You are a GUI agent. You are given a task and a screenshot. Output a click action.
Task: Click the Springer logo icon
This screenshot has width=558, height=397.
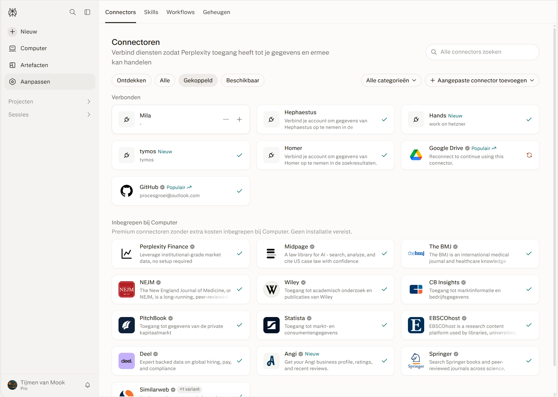416,361
